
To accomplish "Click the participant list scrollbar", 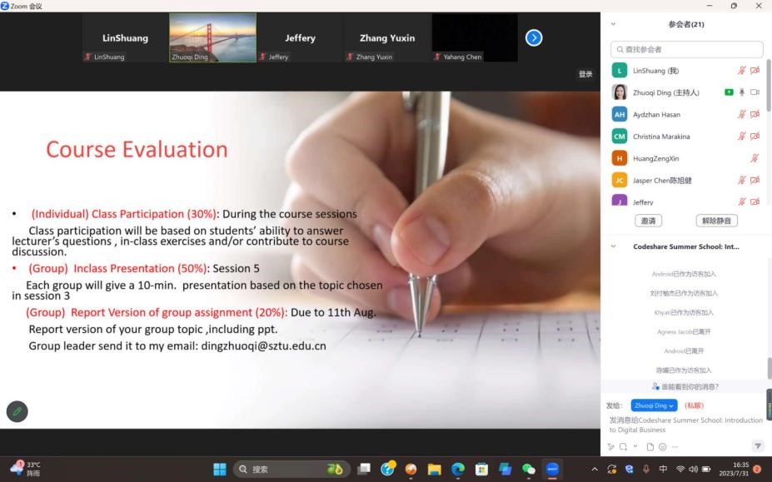I will [x=768, y=85].
